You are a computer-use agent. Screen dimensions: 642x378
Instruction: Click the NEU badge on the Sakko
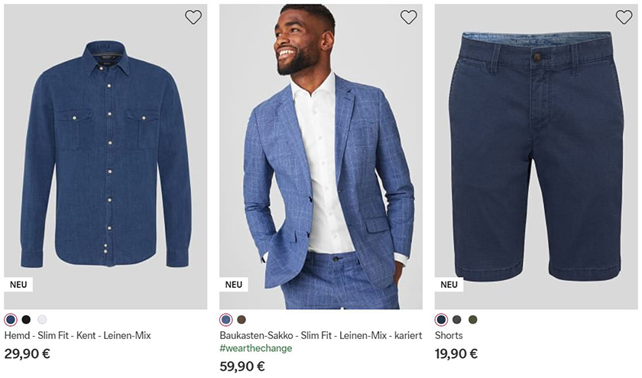234,285
